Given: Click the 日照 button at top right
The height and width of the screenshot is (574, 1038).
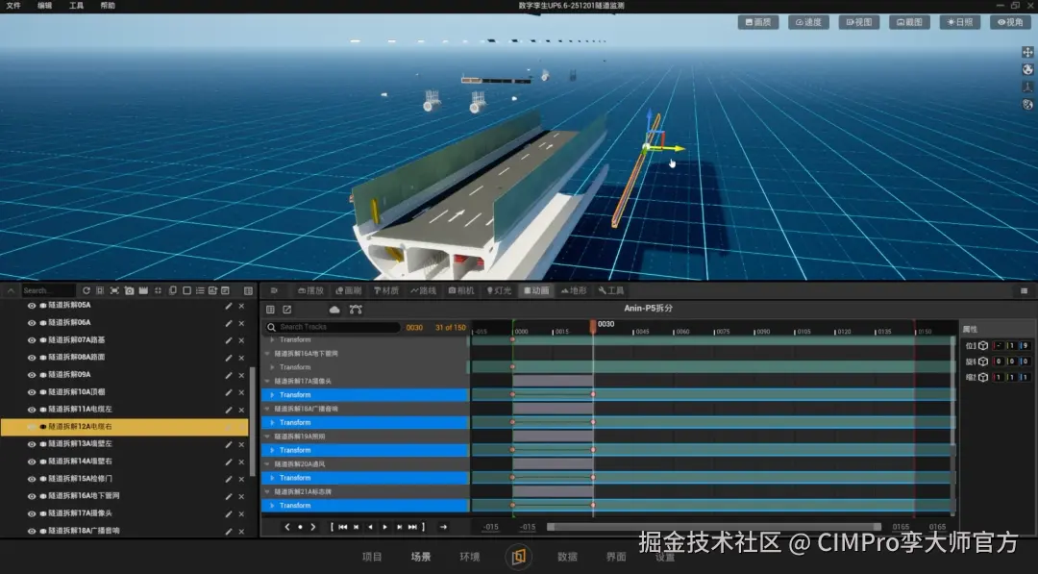Looking at the screenshot, I should [x=959, y=22].
